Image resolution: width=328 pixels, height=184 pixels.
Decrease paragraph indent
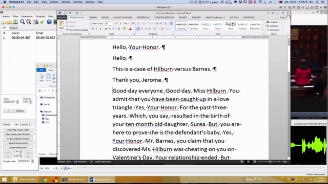pyautogui.click(x=157, y=24)
